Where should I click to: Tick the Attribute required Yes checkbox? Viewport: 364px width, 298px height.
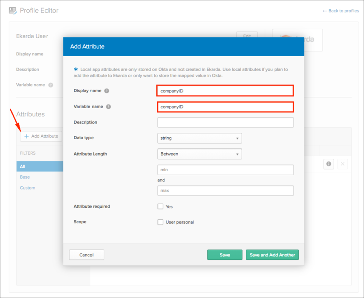pos(160,206)
